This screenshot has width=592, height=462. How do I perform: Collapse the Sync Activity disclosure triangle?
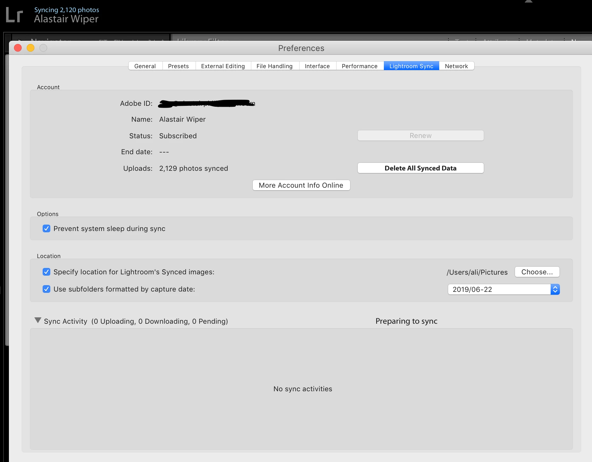click(x=38, y=320)
